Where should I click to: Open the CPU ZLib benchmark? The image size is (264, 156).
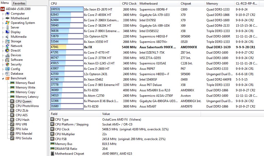22,110
